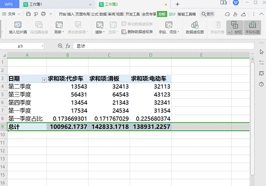This screenshot has height=186, width=266.
Task: Open the cell name box dropdown arrow
Action: (42, 46)
